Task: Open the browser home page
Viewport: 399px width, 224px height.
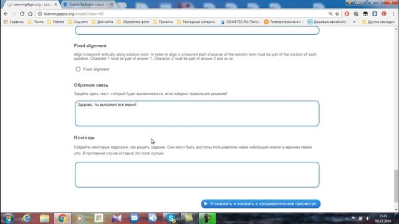Action: pyautogui.click(x=31, y=14)
